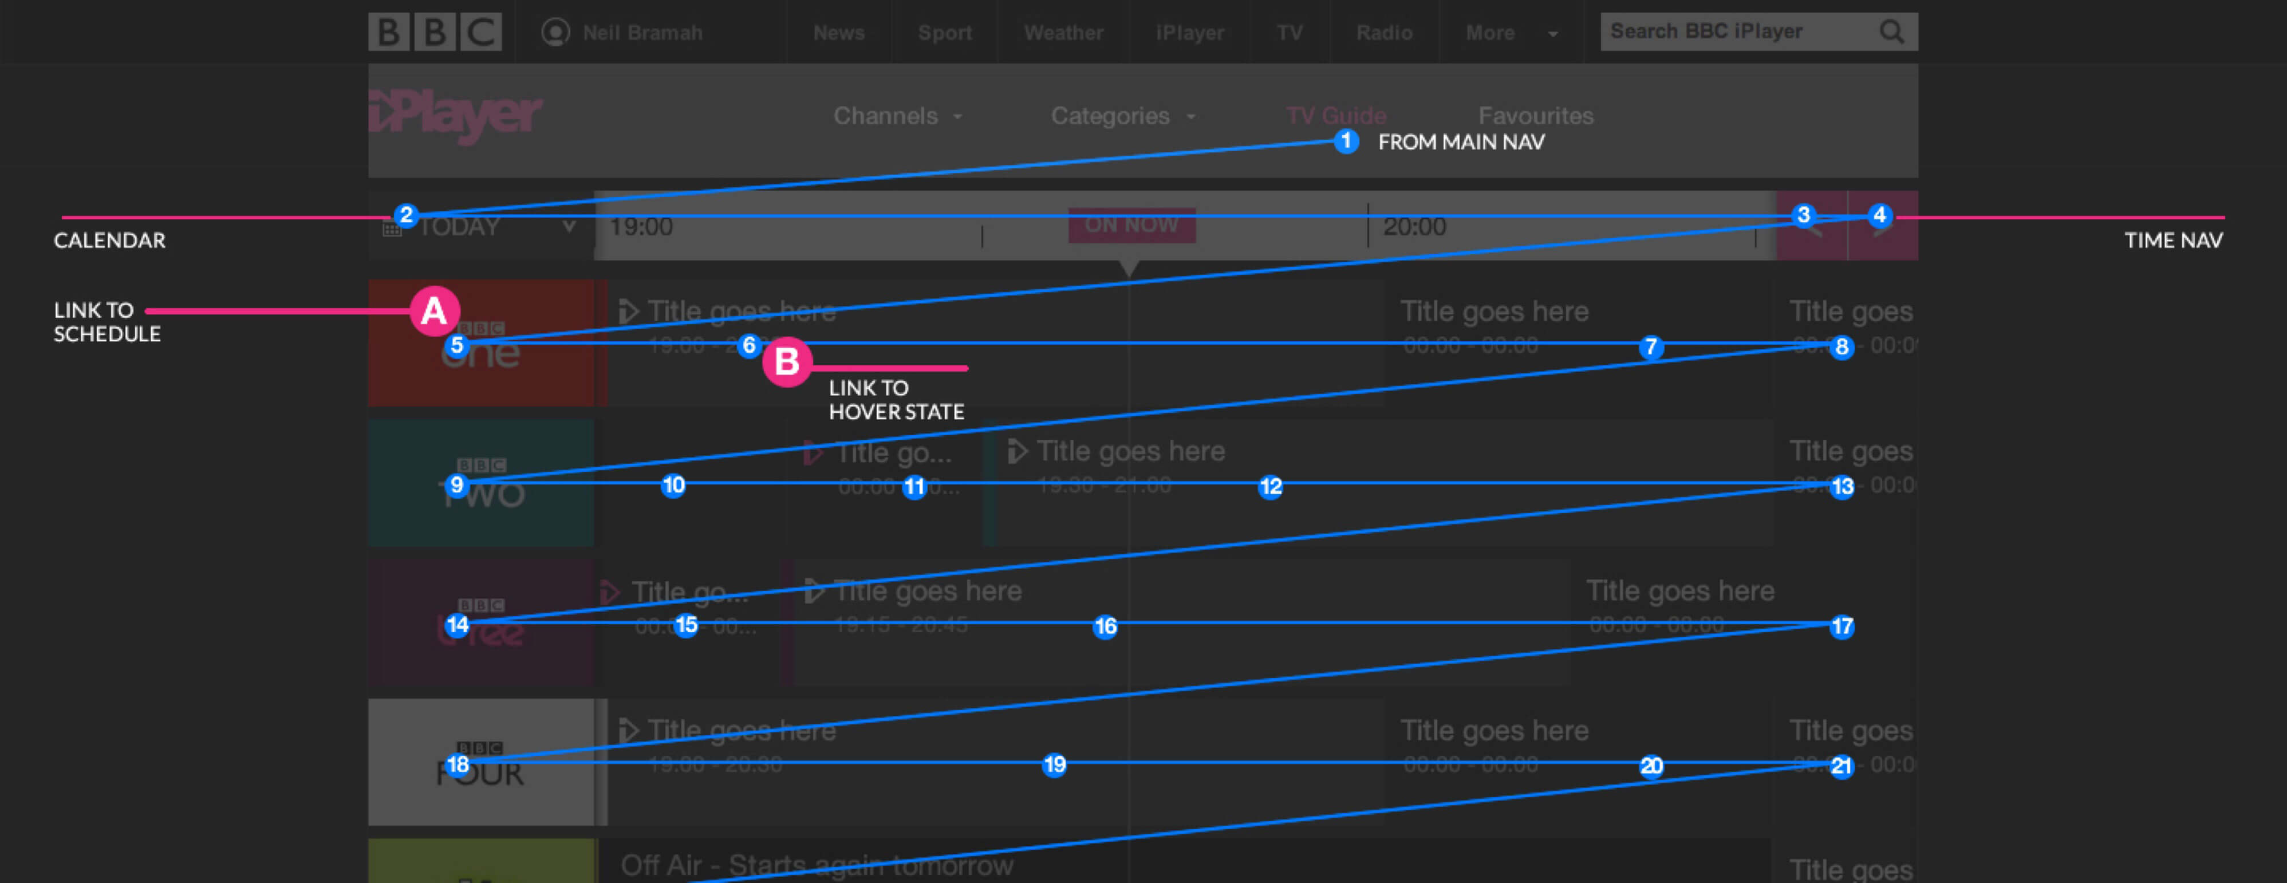Screen dimensions: 2287x883
Task: Select the Favourites tab
Action: pyautogui.click(x=1536, y=116)
